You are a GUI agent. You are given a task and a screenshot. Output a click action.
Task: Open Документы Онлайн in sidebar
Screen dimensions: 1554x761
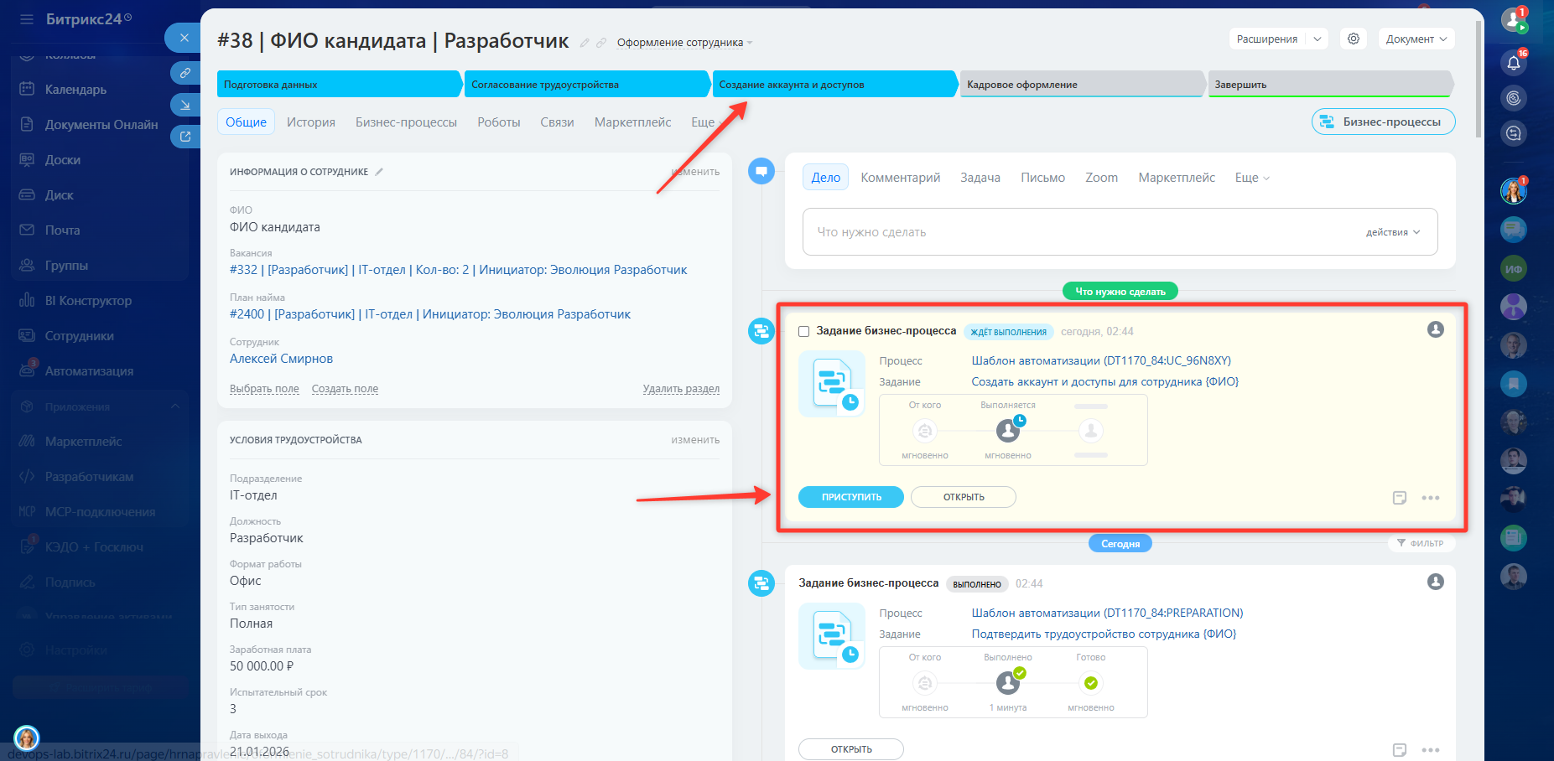point(101,125)
